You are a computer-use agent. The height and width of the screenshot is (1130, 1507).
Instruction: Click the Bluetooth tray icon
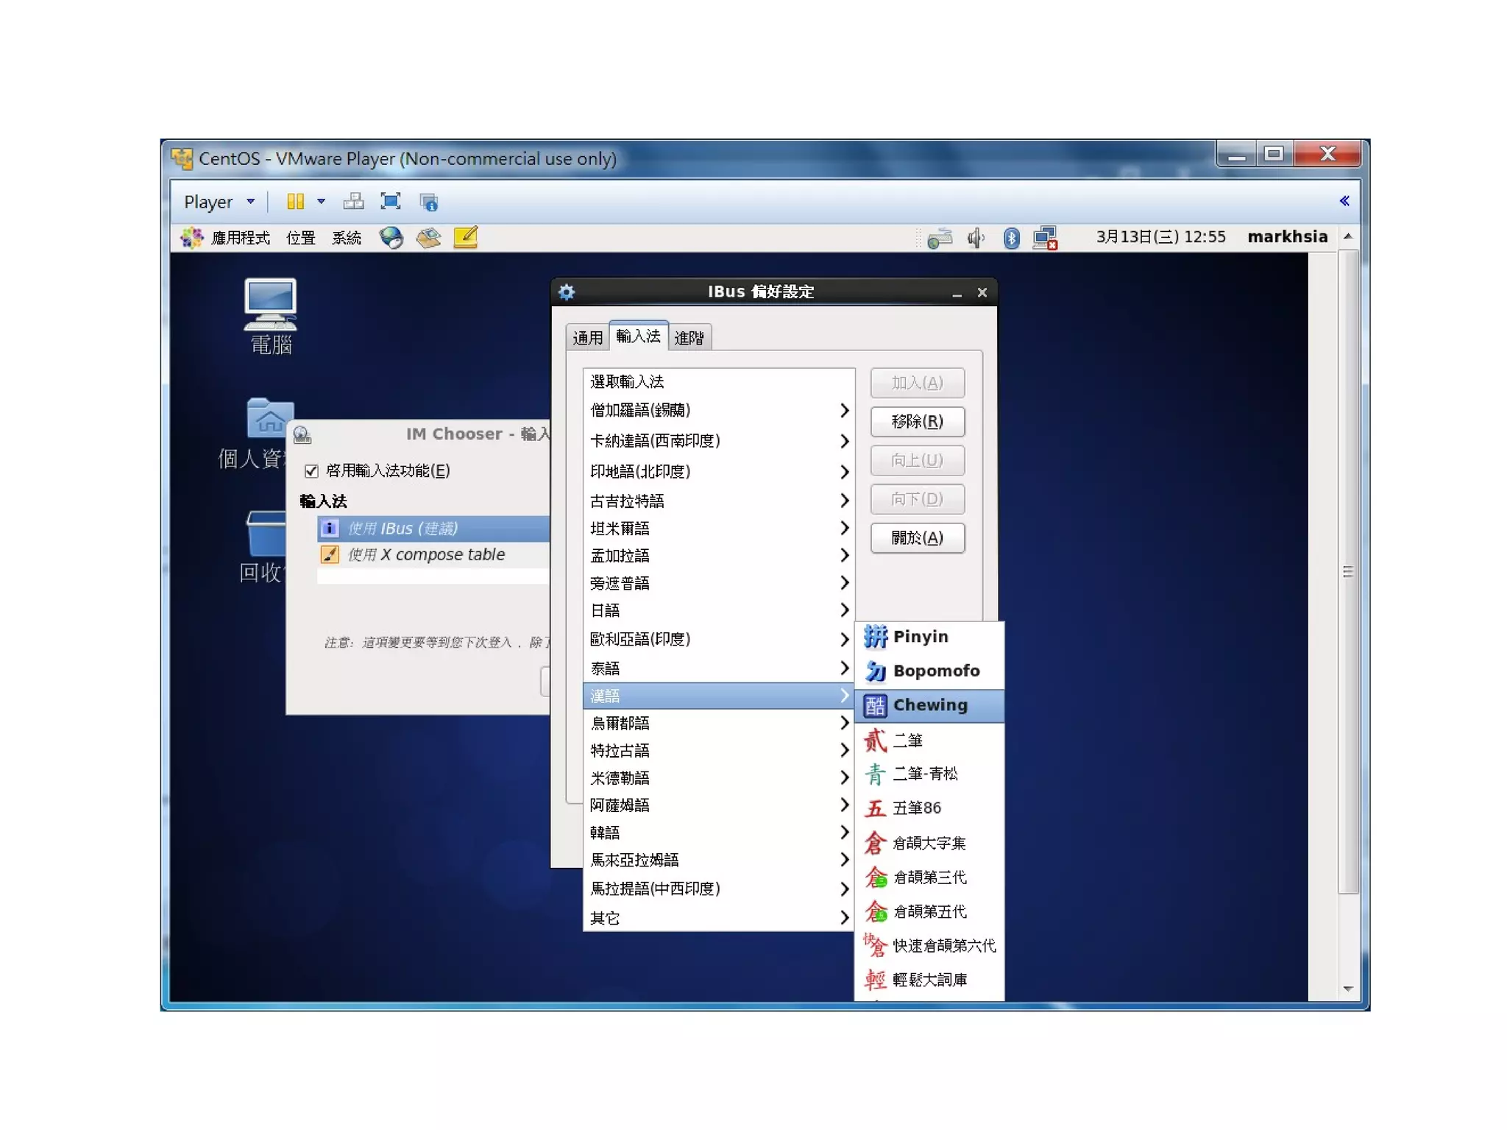tap(1012, 238)
